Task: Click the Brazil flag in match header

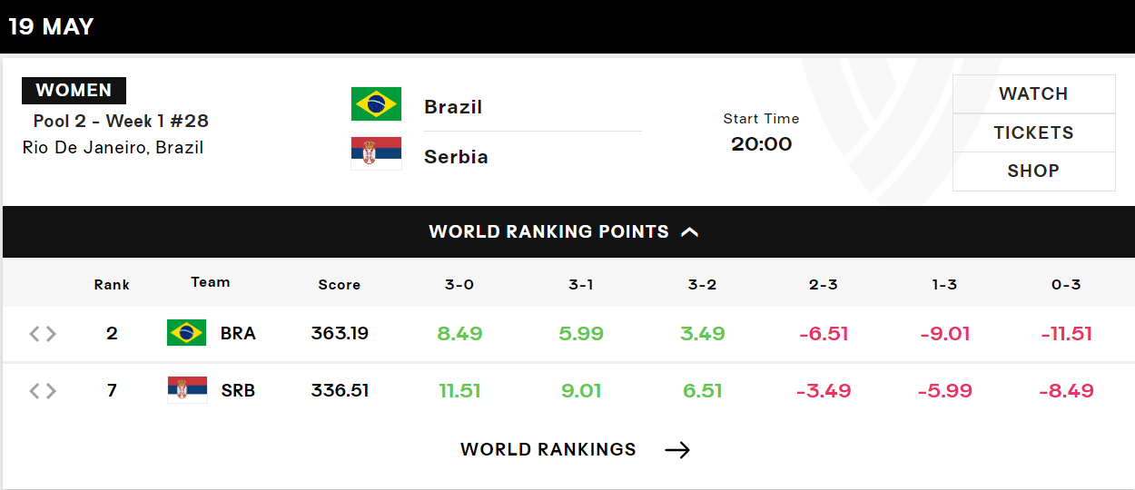Action: point(376,104)
